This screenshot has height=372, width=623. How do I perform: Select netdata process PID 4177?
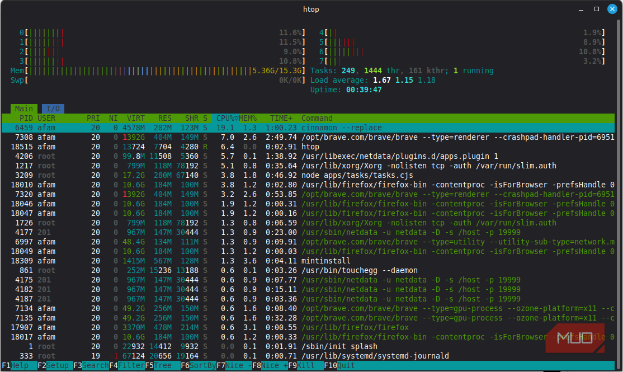[308, 232]
